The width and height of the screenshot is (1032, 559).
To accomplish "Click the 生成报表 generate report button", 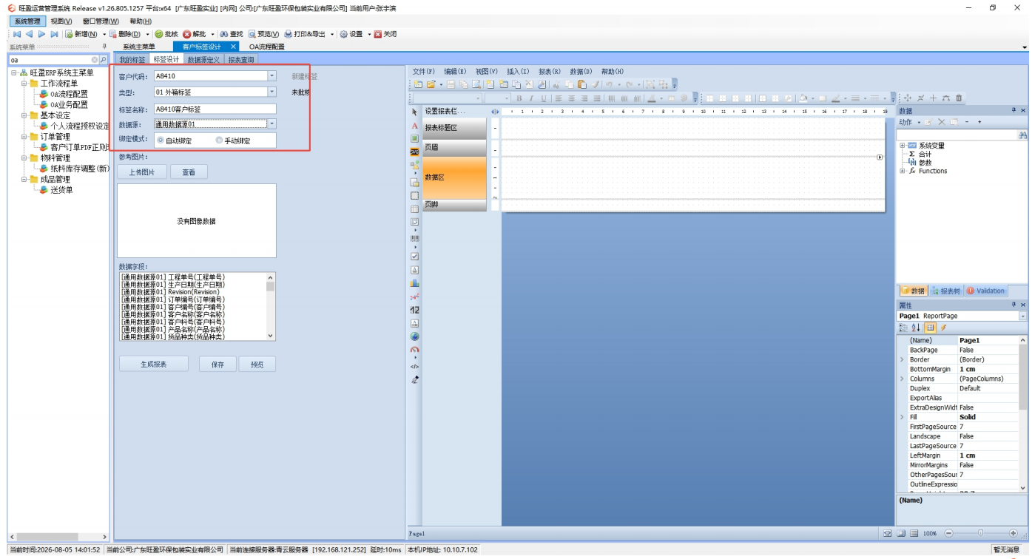I will [154, 365].
